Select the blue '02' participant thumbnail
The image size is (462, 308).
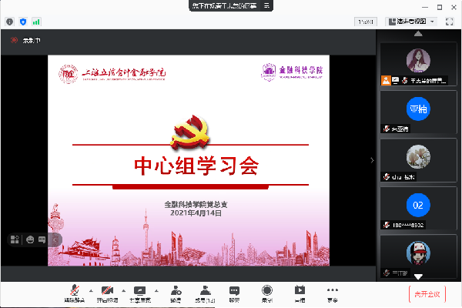(x=418, y=206)
